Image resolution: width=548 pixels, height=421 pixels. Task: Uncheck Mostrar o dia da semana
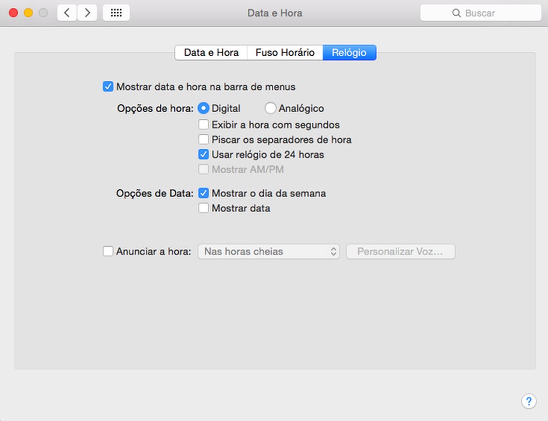point(203,193)
